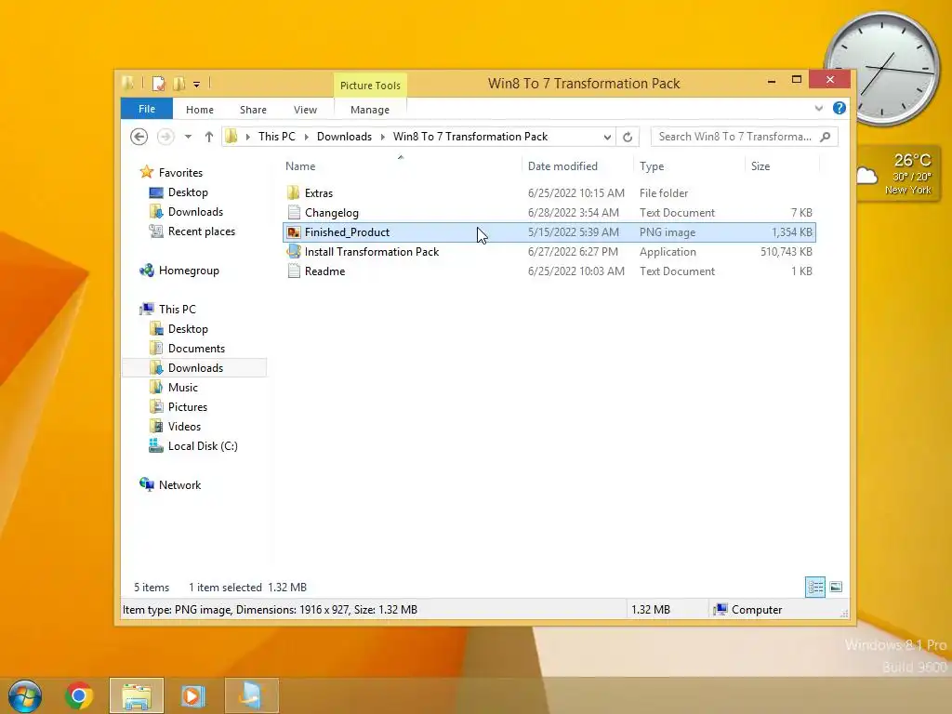This screenshot has height=714, width=952.
Task: Switch to the View ribbon tab
Action: click(x=305, y=110)
